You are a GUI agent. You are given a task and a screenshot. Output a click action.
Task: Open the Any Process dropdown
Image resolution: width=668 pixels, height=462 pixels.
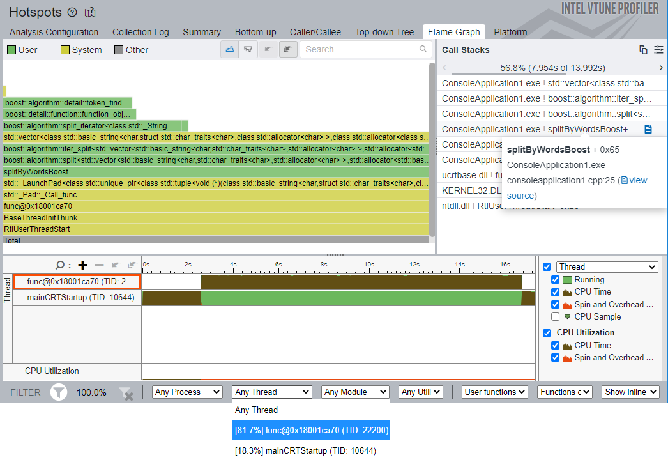187,392
